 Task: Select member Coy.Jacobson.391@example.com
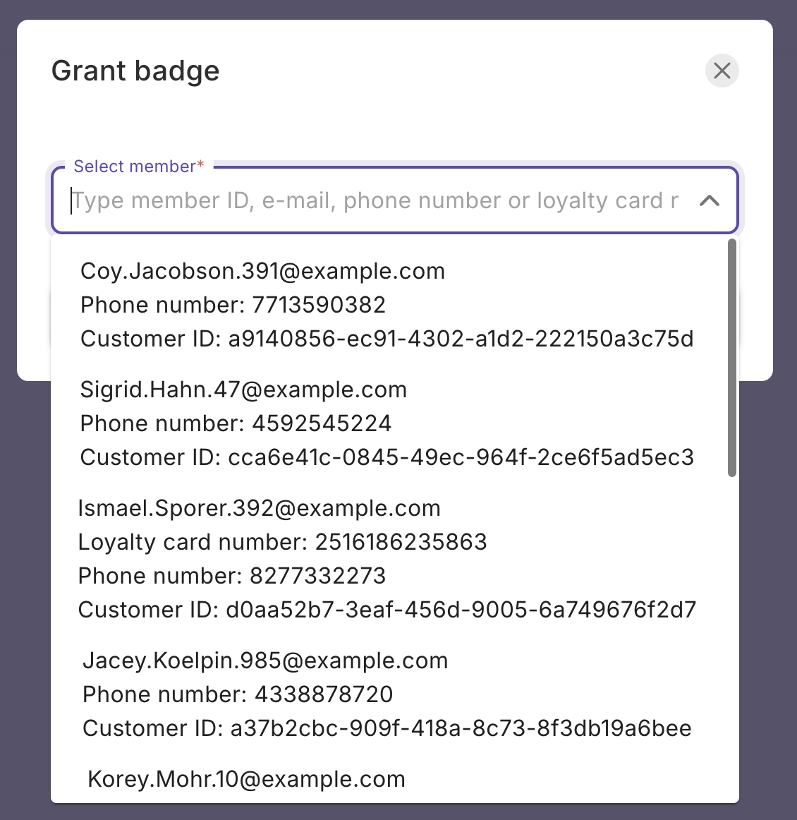click(x=262, y=272)
